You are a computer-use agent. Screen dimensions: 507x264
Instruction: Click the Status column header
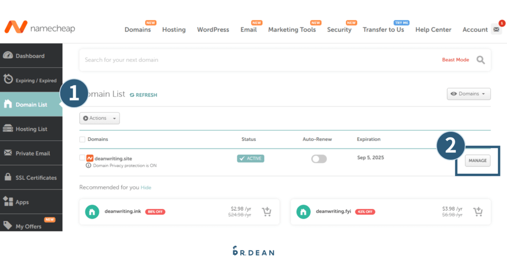coord(248,139)
